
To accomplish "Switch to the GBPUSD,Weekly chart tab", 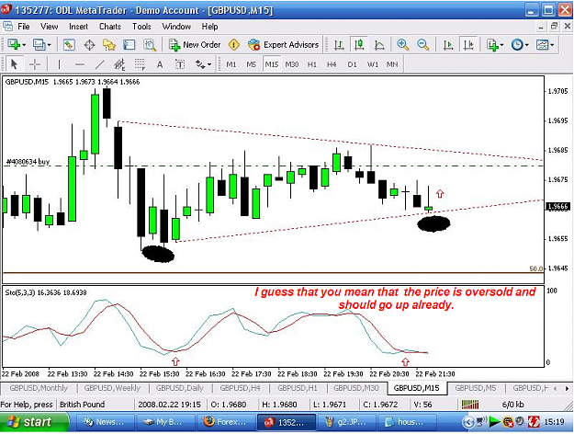I will pos(112,388).
